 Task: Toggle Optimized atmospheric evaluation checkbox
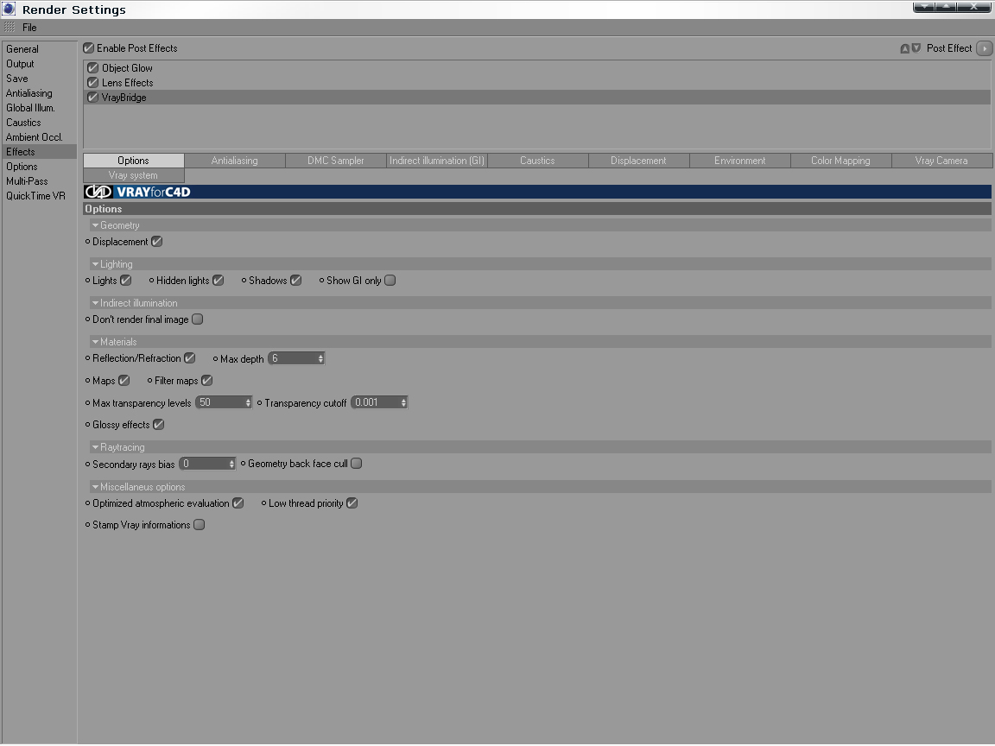238,503
